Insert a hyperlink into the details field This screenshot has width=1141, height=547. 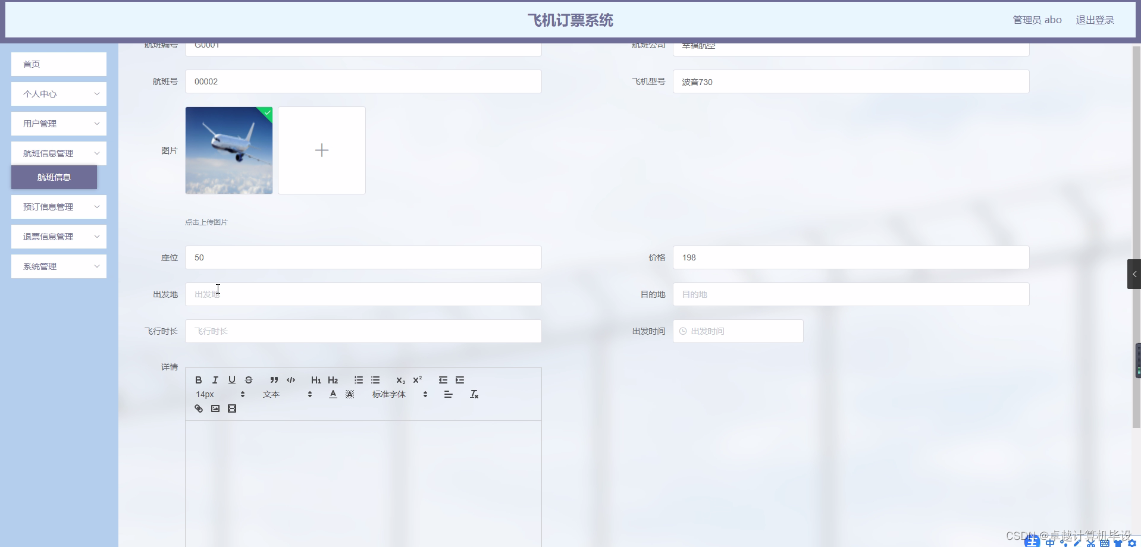coord(198,408)
